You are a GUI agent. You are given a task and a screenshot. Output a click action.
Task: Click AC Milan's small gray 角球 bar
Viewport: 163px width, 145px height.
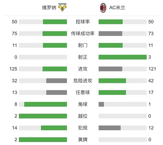101,104
